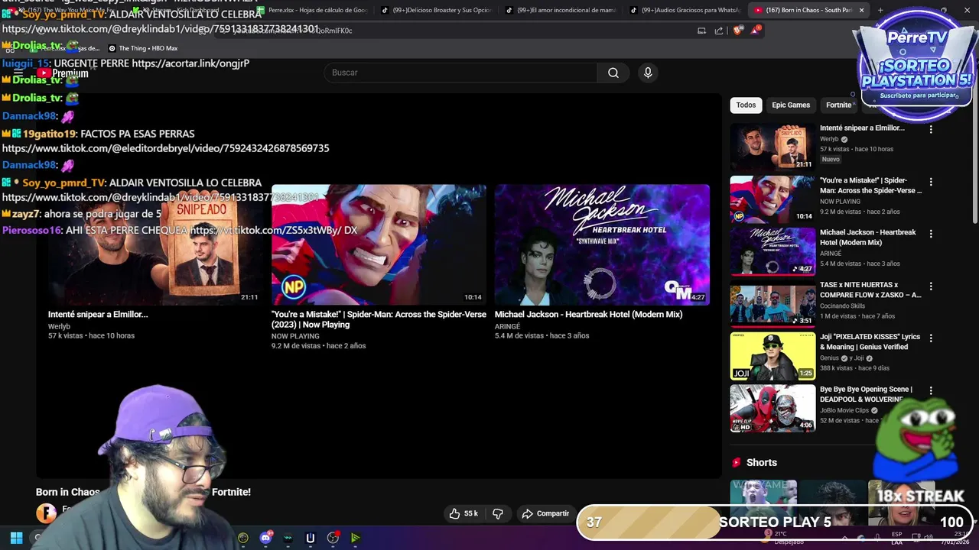Click the JoBlo Movie Clips channel name
This screenshot has height=550, width=979.
click(x=844, y=410)
